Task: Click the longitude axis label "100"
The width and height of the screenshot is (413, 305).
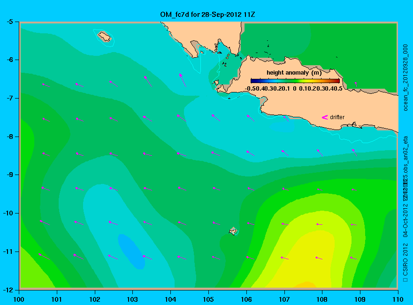Action: point(19,299)
